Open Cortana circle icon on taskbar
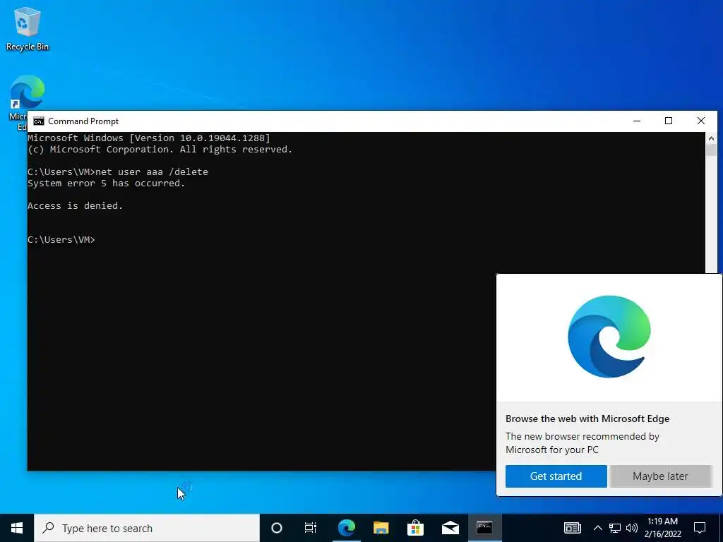This screenshot has height=542, width=723. pos(277,528)
